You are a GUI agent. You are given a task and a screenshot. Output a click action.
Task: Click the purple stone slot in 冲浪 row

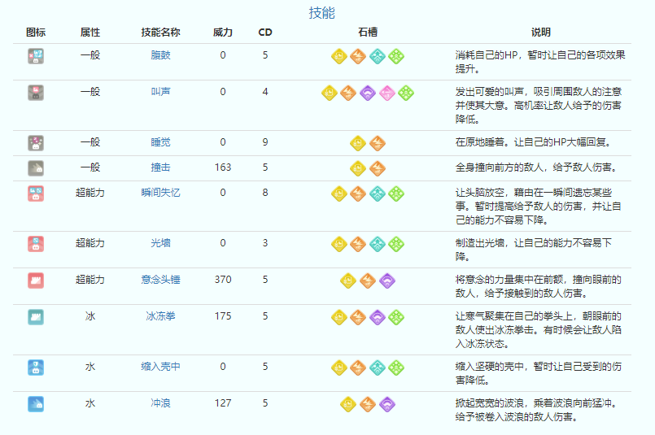point(386,403)
